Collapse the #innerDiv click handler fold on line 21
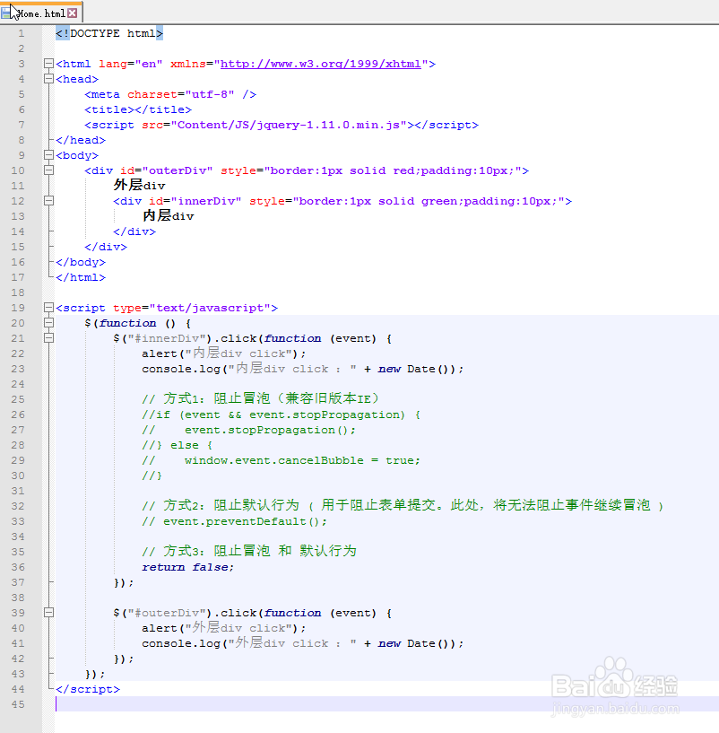 pyautogui.click(x=48, y=338)
